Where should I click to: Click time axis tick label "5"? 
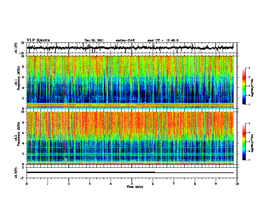[132, 184]
